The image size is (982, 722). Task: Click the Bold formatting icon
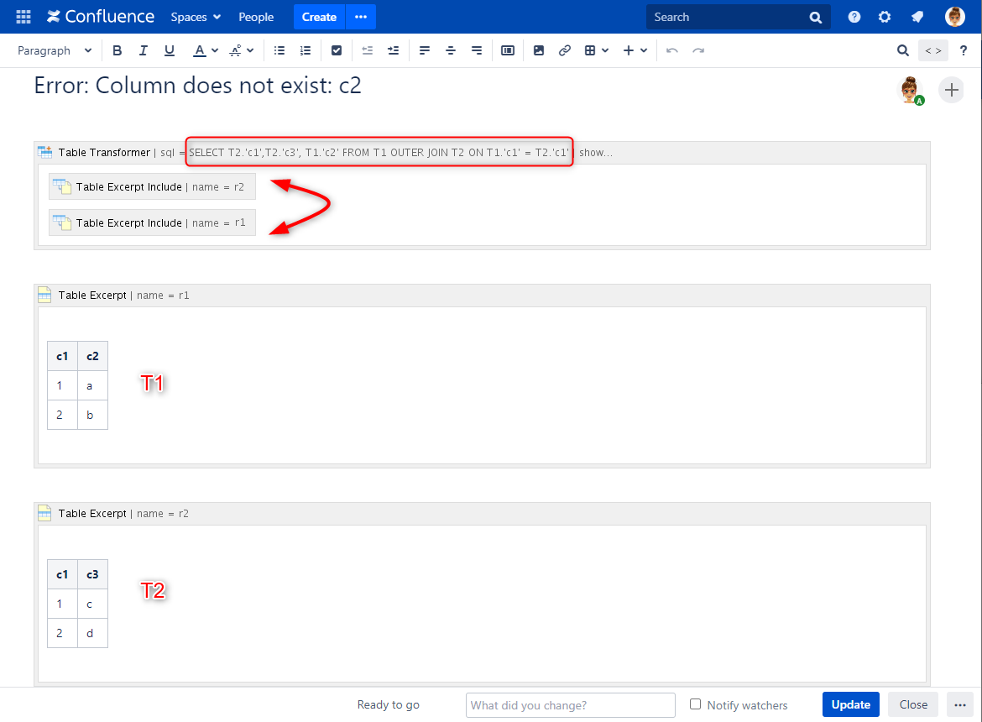[118, 50]
